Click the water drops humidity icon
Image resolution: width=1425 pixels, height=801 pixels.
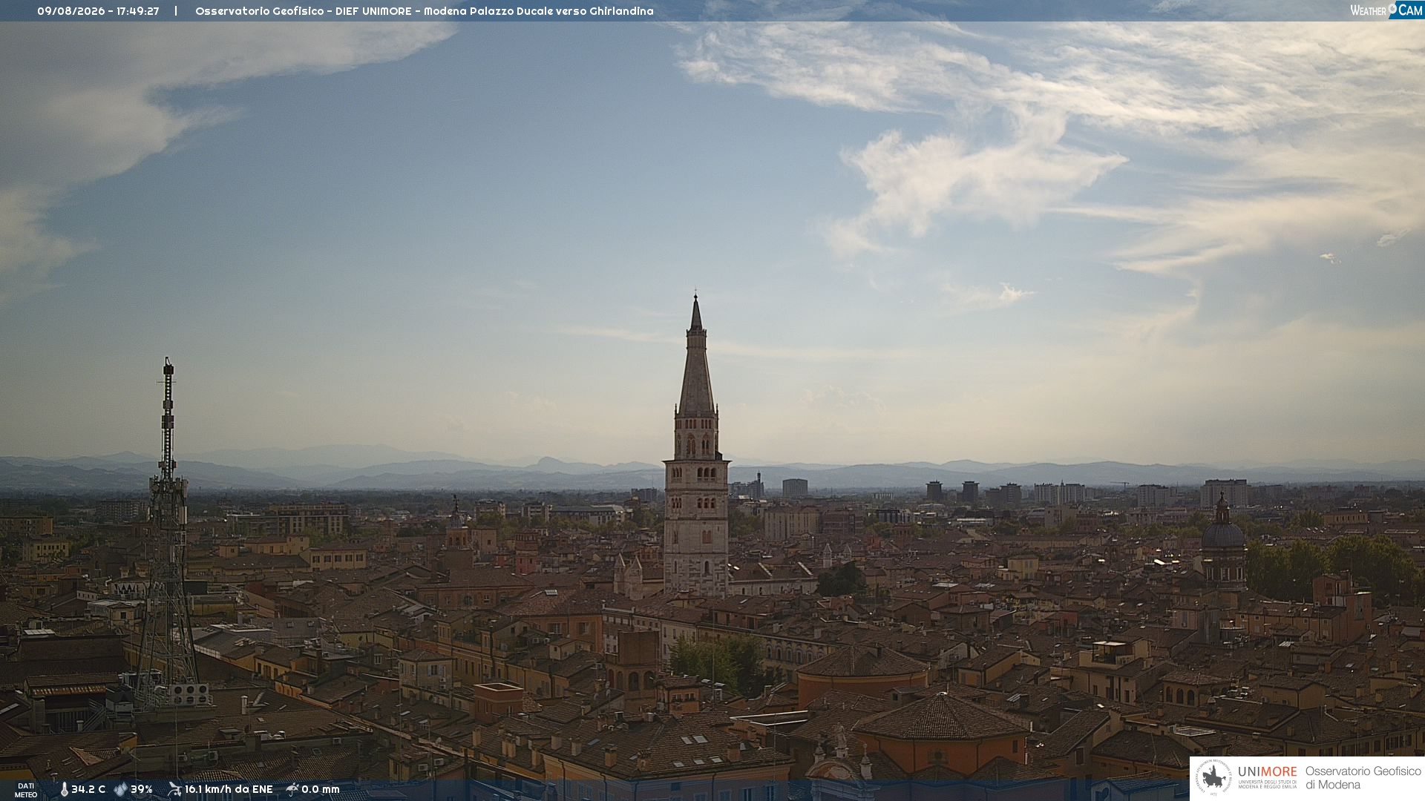coord(121,790)
